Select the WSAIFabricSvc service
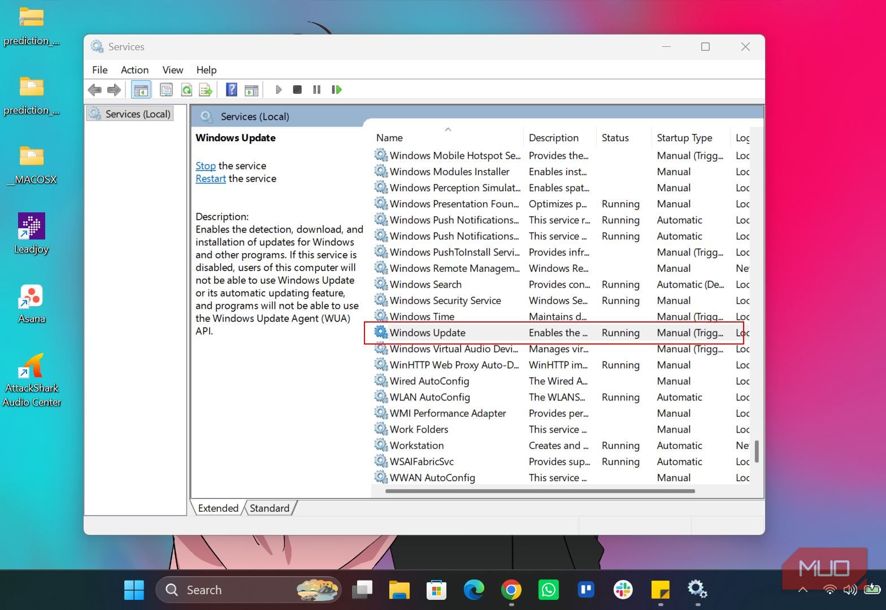886x610 pixels. point(561,461)
